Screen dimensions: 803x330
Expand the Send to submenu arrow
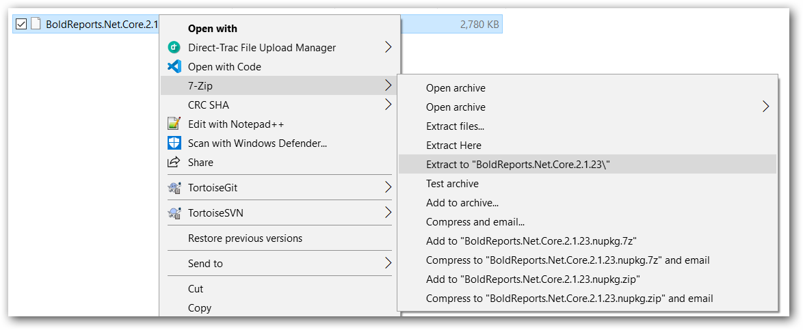pos(389,264)
